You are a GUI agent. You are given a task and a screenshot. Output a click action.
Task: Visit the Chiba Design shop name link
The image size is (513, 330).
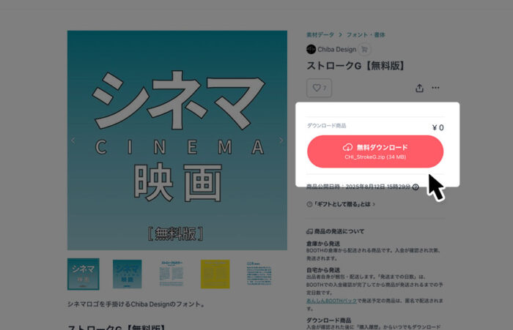[x=336, y=49]
